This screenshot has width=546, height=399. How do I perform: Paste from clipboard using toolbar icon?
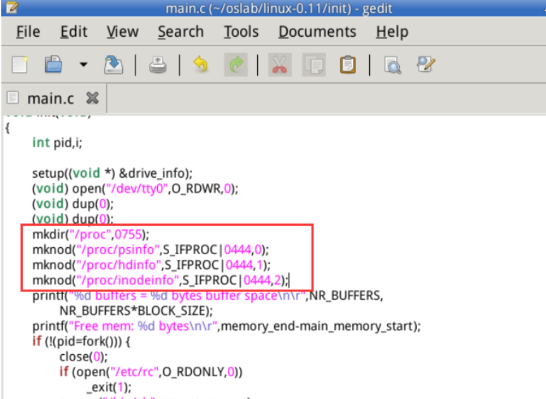[x=347, y=64]
